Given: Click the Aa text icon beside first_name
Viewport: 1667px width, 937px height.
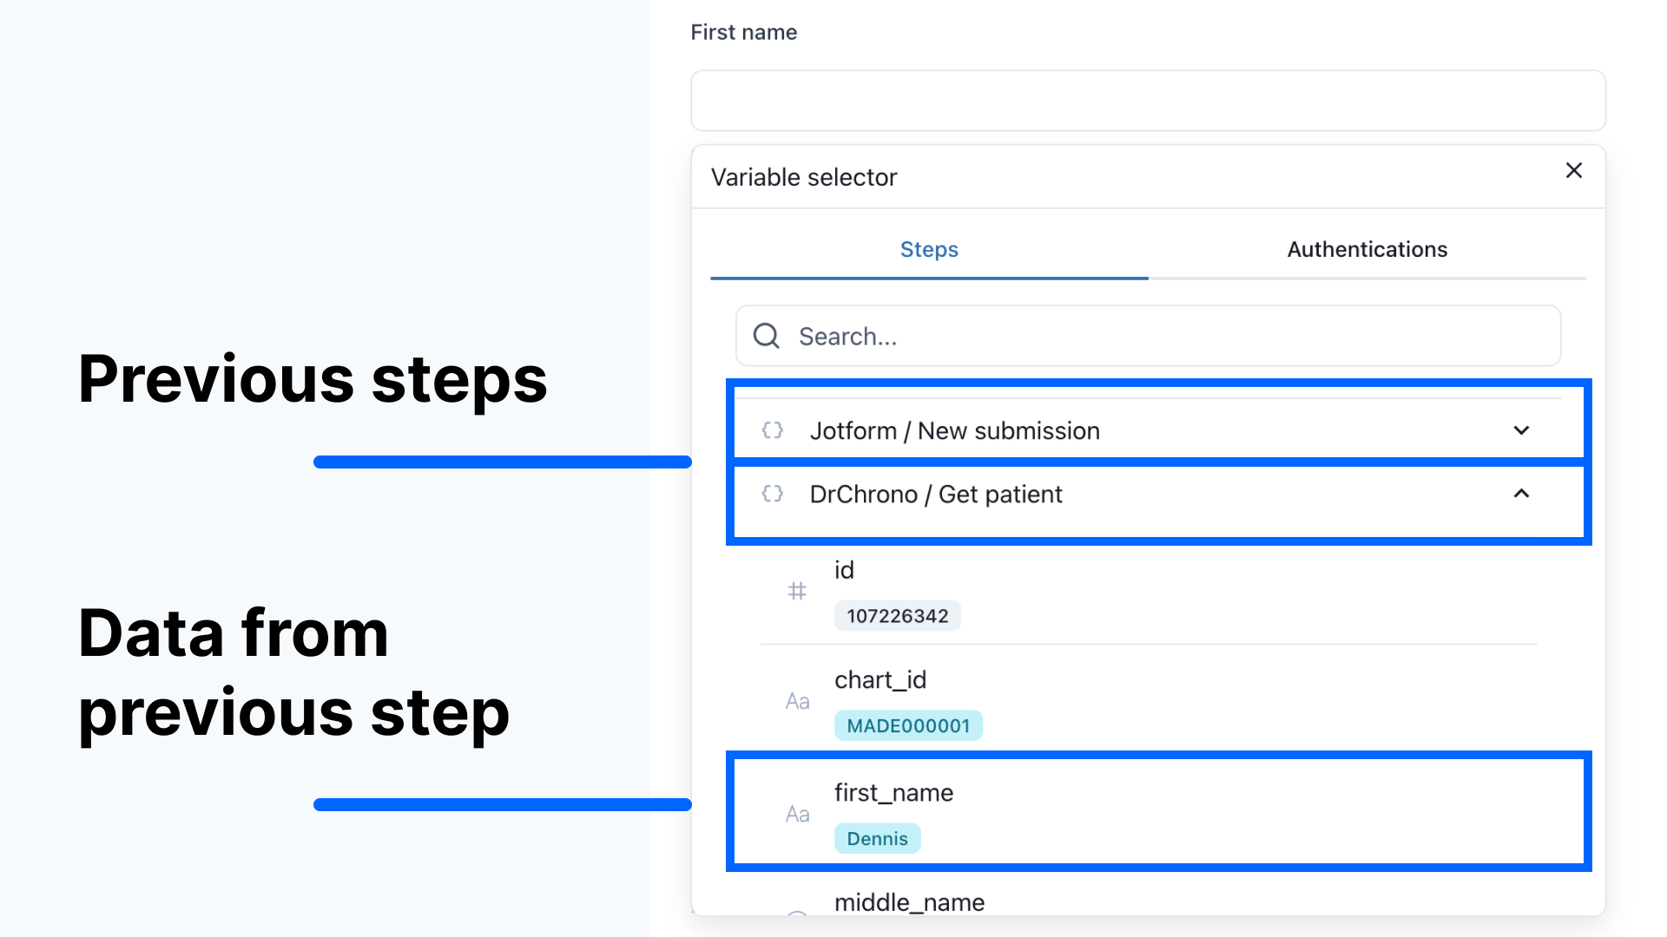Looking at the screenshot, I should (x=797, y=814).
